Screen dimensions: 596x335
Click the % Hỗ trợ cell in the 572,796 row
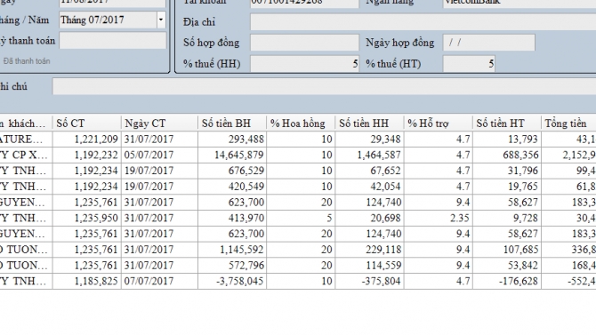pyautogui.click(x=439, y=266)
